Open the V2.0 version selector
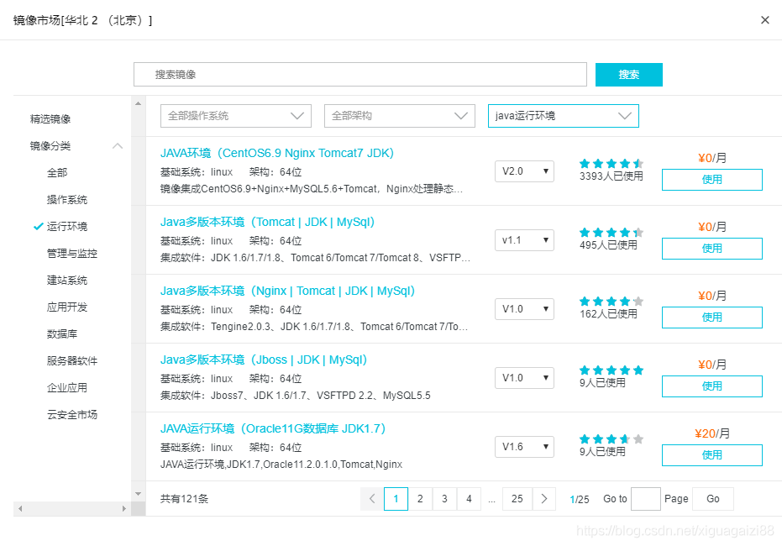782x546 pixels. click(524, 171)
